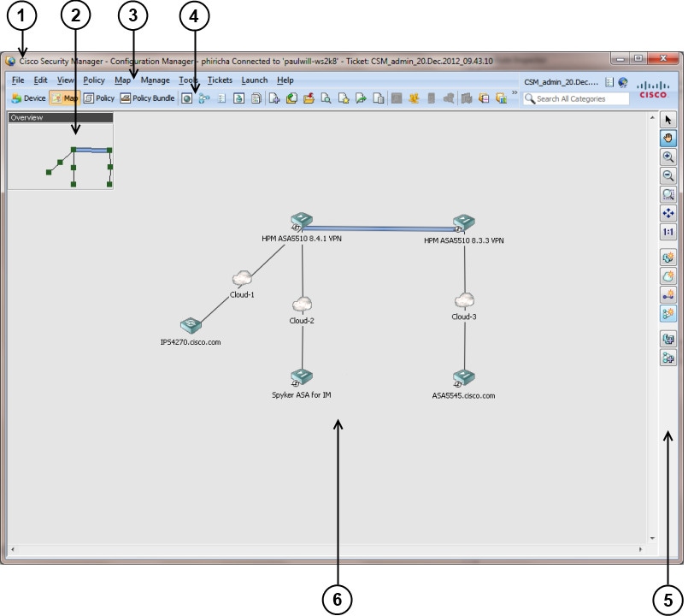Select the arrow pointer tool
The width and height of the screenshot is (700, 616).
(x=668, y=120)
